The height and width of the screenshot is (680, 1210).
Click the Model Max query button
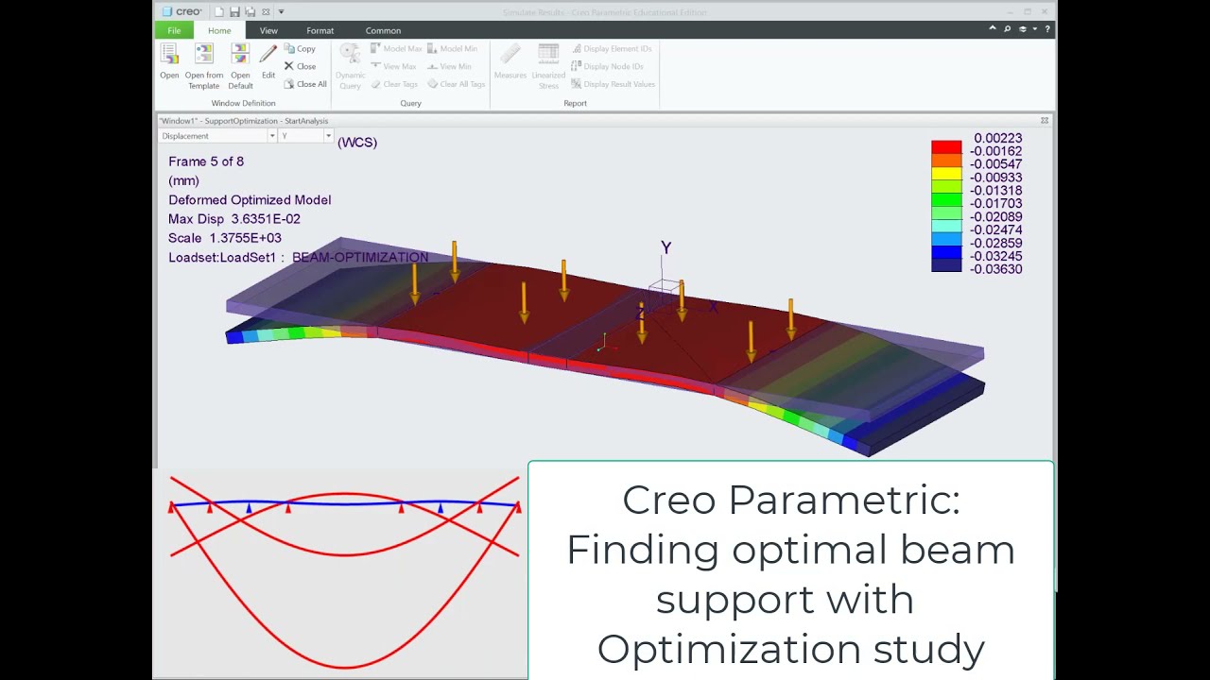click(396, 48)
